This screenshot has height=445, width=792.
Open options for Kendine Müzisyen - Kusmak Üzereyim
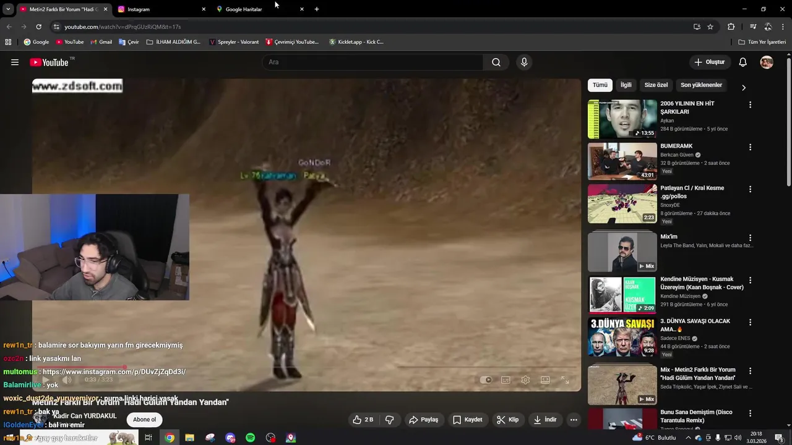(x=750, y=280)
